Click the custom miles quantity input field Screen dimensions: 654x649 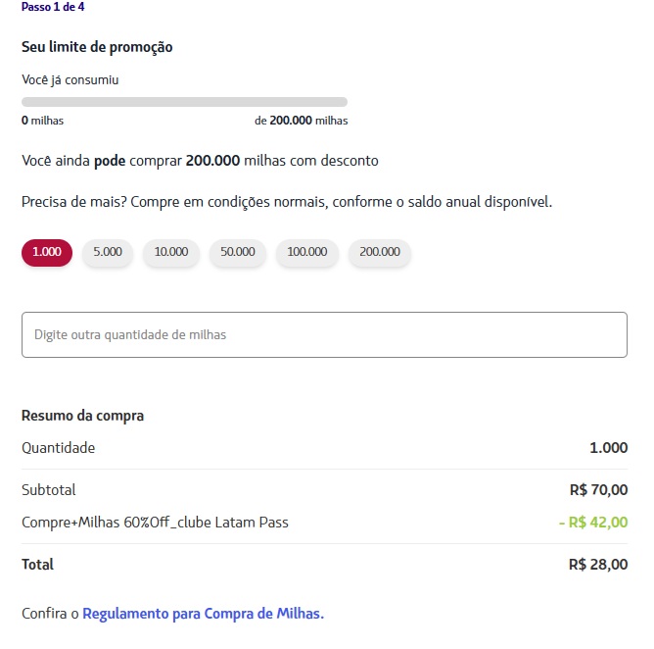(x=324, y=335)
